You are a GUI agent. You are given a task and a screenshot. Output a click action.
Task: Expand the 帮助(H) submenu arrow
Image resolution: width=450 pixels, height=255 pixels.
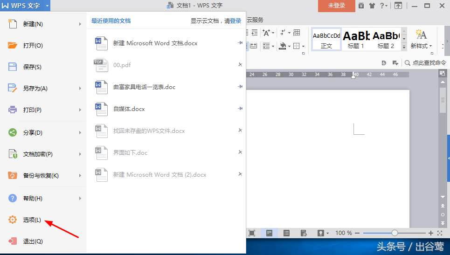coord(80,198)
